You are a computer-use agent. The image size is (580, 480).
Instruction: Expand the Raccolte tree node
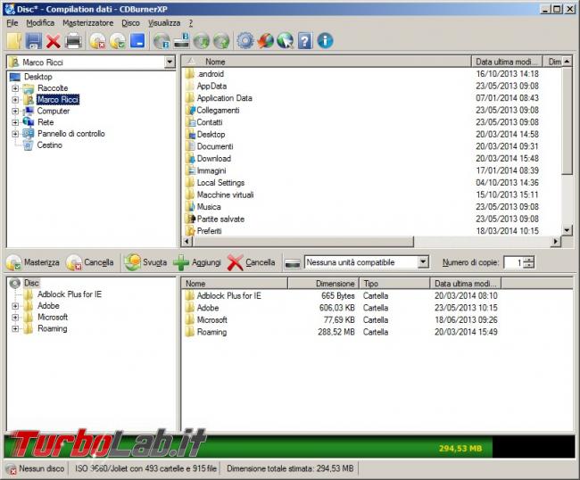point(15,88)
